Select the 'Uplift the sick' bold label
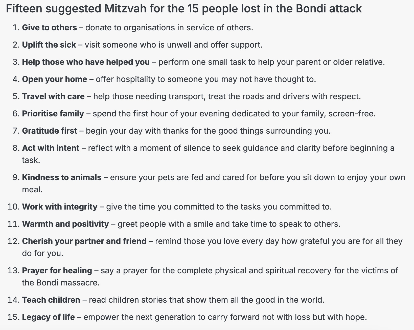The width and height of the screenshot is (414, 330). tap(49, 45)
